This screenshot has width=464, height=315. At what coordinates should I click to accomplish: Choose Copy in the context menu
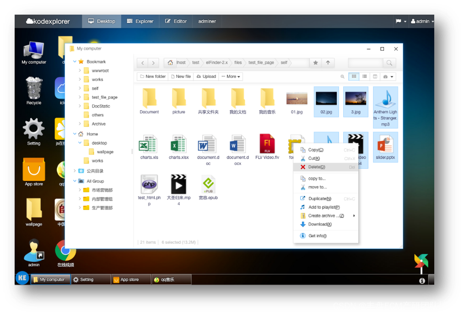pyautogui.click(x=325, y=150)
